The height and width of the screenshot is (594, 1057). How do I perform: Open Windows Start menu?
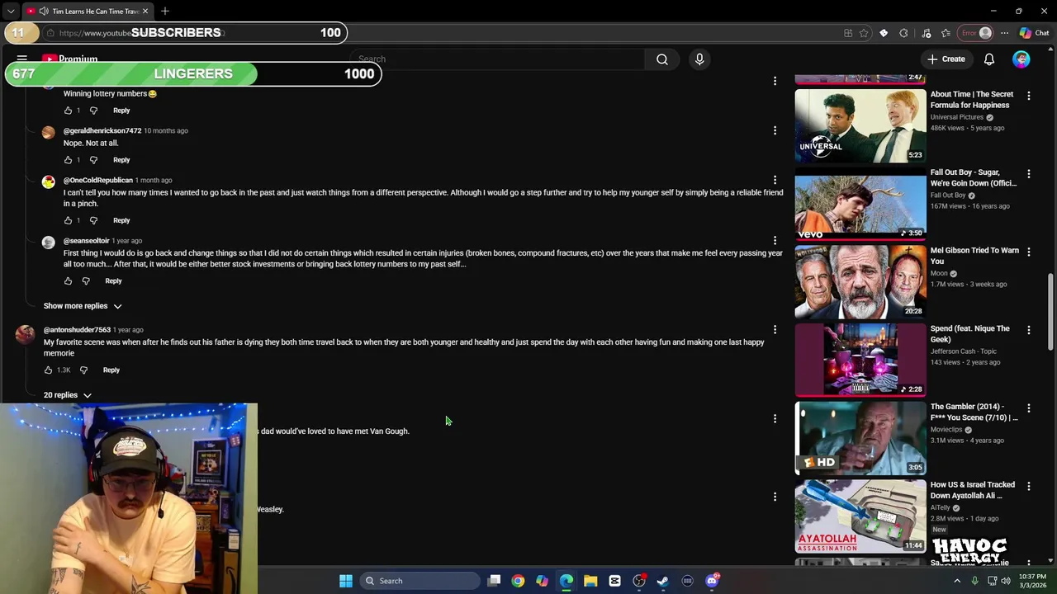pos(346,581)
